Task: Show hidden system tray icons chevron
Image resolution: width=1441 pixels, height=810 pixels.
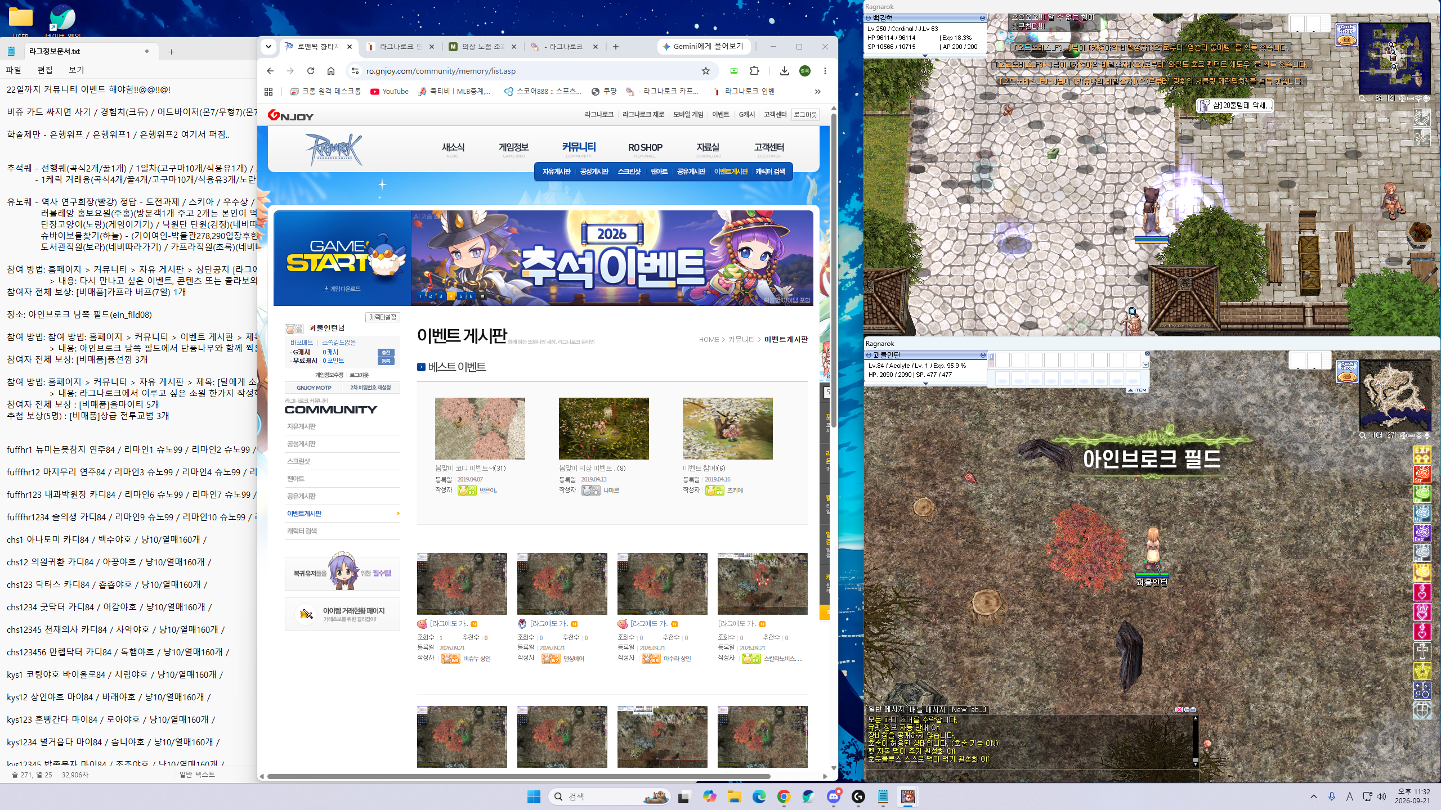Action: 1313,796
